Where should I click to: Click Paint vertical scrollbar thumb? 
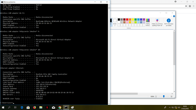point(174,48)
